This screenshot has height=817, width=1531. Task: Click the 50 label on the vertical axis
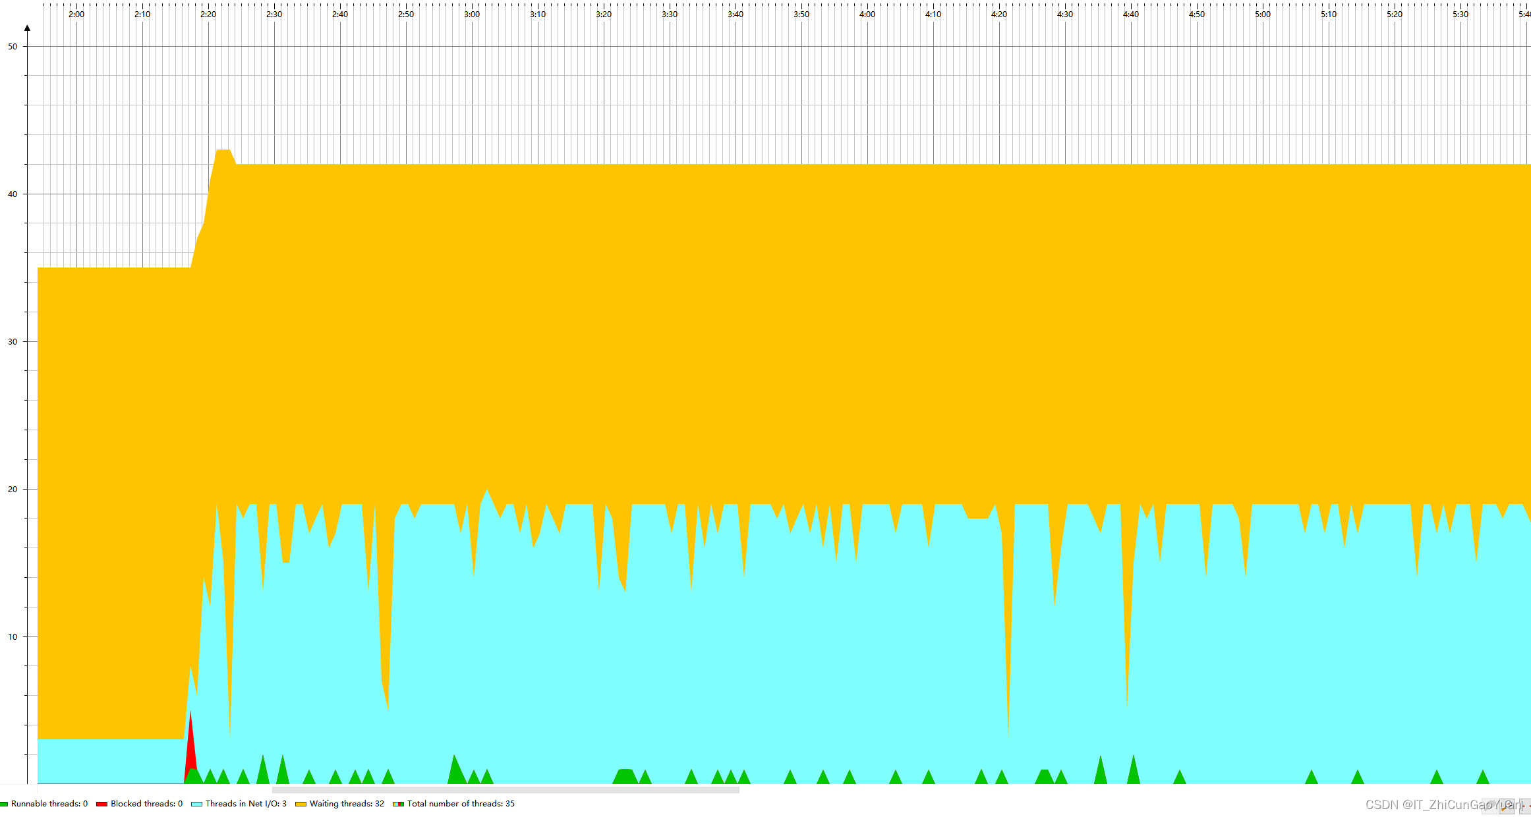click(13, 47)
